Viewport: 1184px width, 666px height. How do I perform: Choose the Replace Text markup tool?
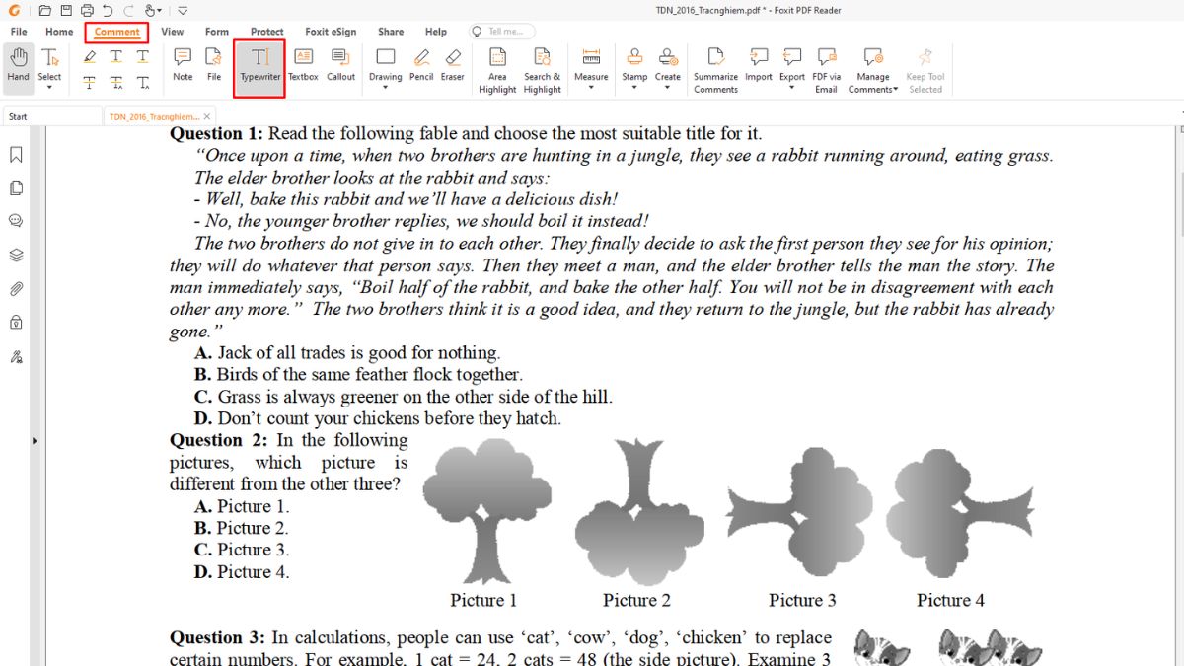coord(116,83)
